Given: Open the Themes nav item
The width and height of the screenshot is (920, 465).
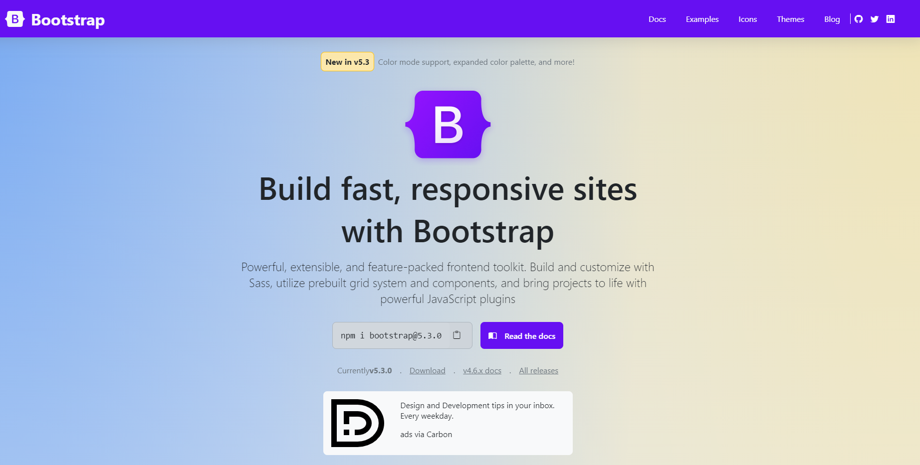Looking at the screenshot, I should pos(790,19).
